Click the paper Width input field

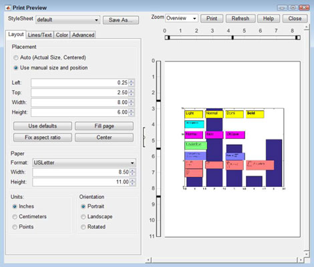(82, 172)
